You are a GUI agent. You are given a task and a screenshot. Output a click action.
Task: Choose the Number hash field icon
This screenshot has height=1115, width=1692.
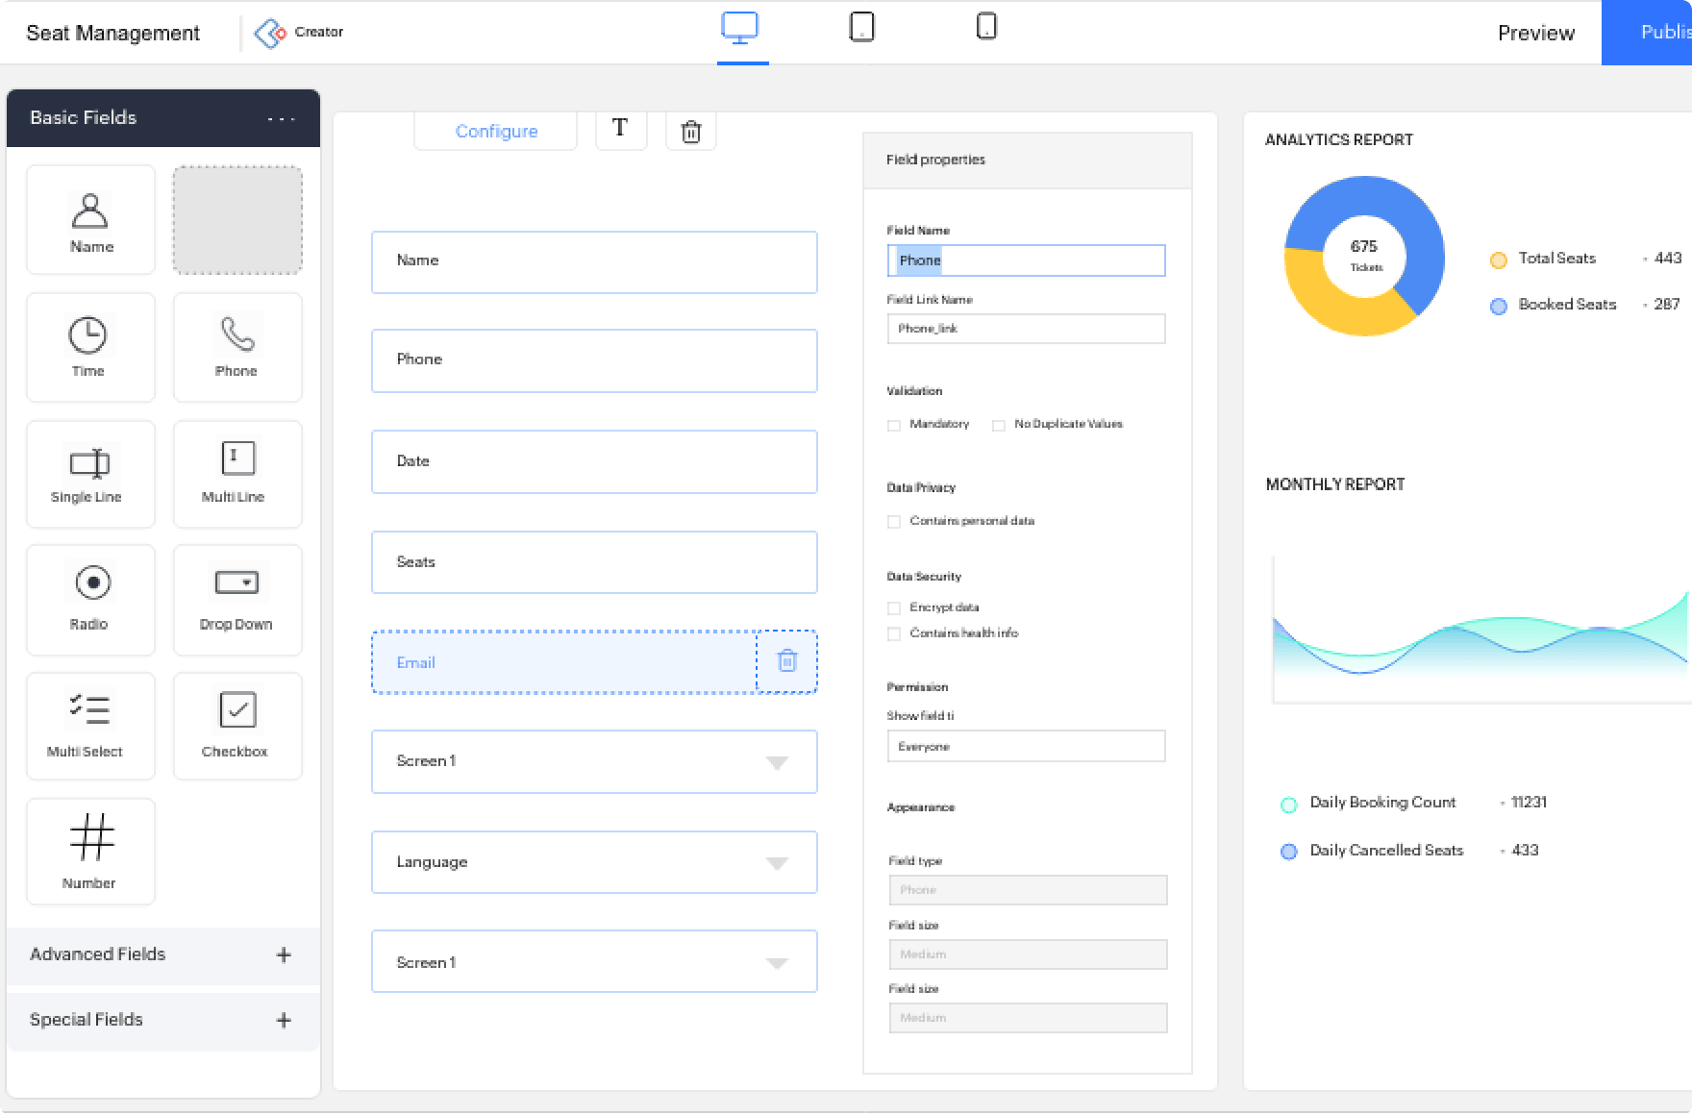click(x=91, y=836)
